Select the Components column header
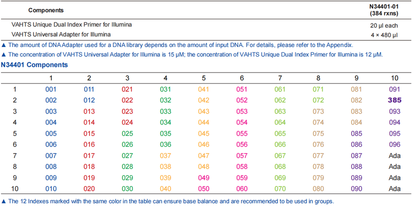 46,10
